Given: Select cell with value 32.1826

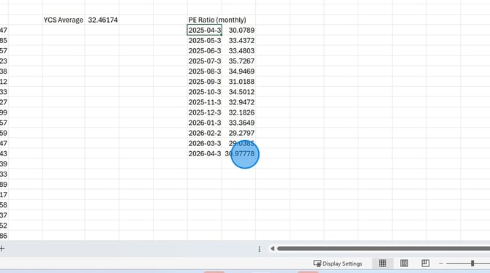Looking at the screenshot, I should pyautogui.click(x=238, y=112).
